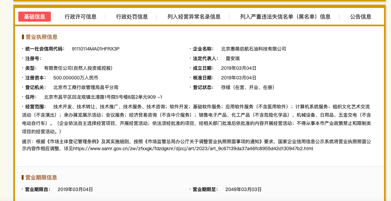Click registration authority 北京市工商行政管理局昌平分局
Viewport: 391px width, 201px height.
tap(86, 88)
